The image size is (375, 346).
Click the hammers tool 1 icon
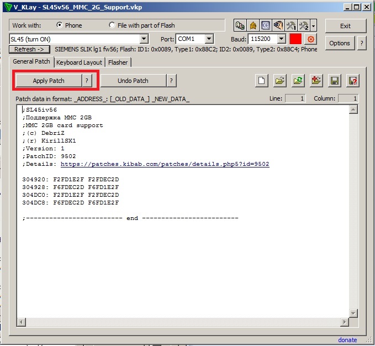pyautogui.click(x=291, y=25)
